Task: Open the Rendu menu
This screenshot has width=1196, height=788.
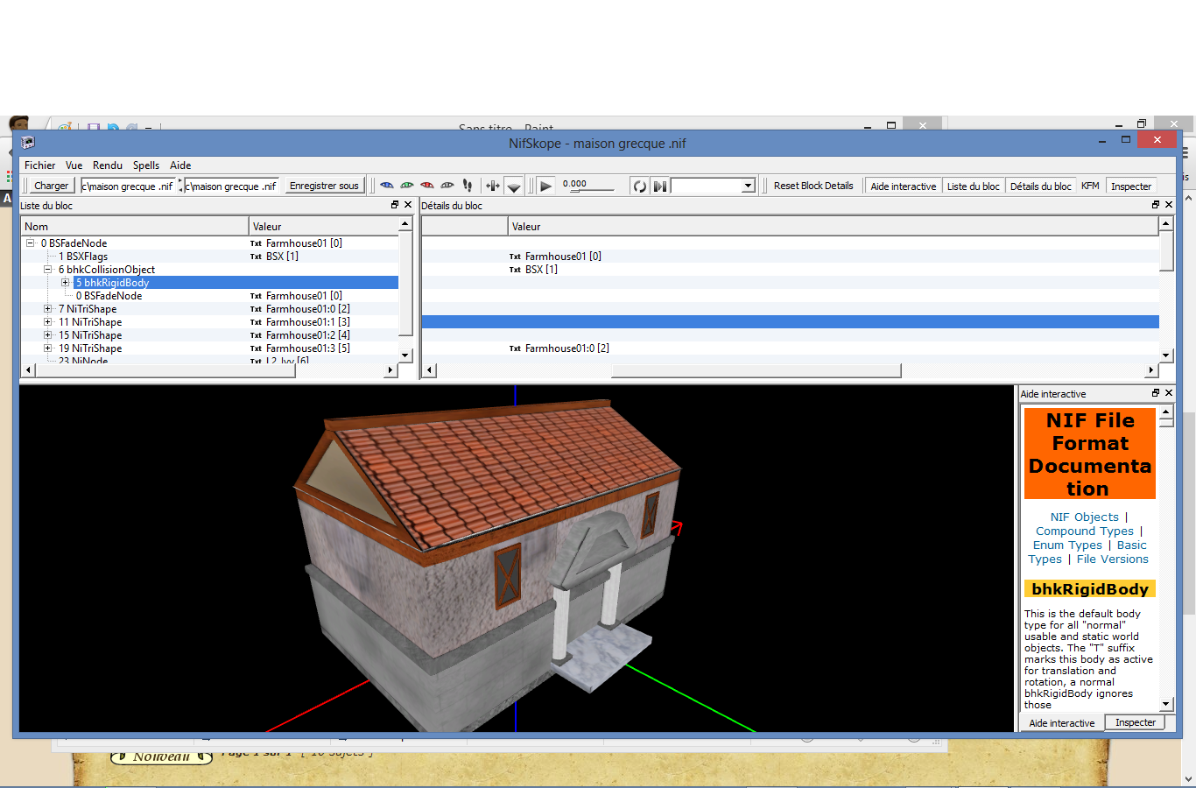Action: pyautogui.click(x=108, y=165)
